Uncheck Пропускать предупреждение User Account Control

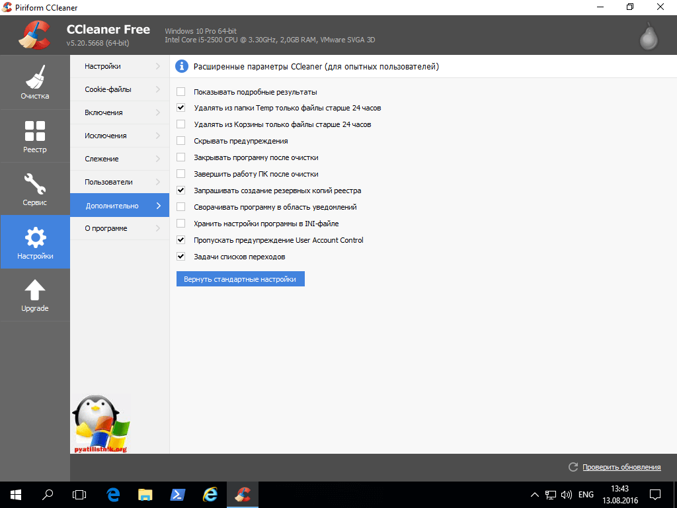[x=181, y=240]
